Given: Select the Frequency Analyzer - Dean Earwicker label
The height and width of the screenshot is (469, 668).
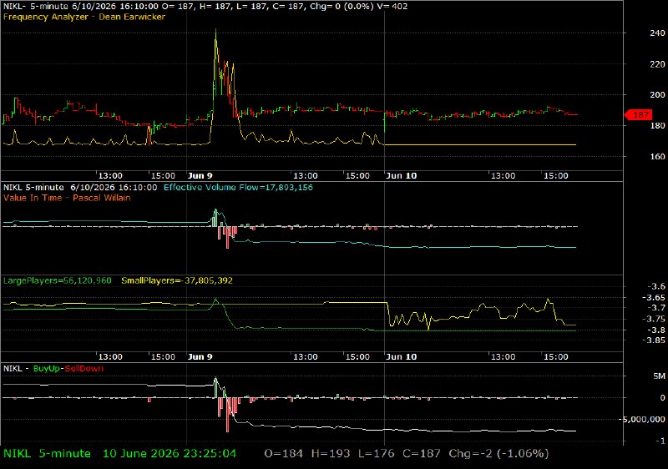Looking at the screenshot, I should 84,17.
